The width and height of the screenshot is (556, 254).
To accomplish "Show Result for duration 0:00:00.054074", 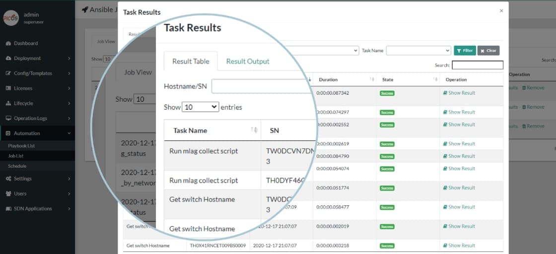I will (459, 168).
